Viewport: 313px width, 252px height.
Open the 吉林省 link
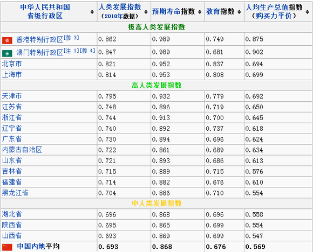[x=12, y=172]
